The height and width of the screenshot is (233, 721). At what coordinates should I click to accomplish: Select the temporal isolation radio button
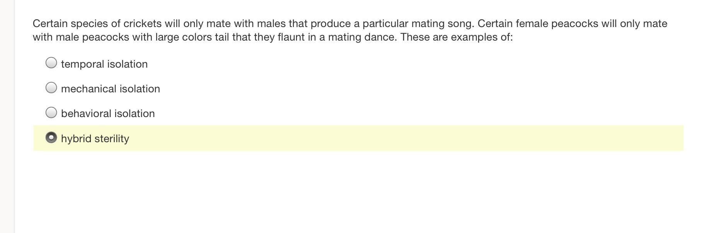51,63
